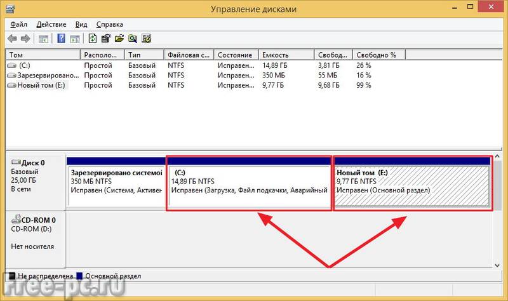The width and height of the screenshot is (508, 301).
Task: Click the 25,00 ГБ disk size text
Action: [23, 180]
